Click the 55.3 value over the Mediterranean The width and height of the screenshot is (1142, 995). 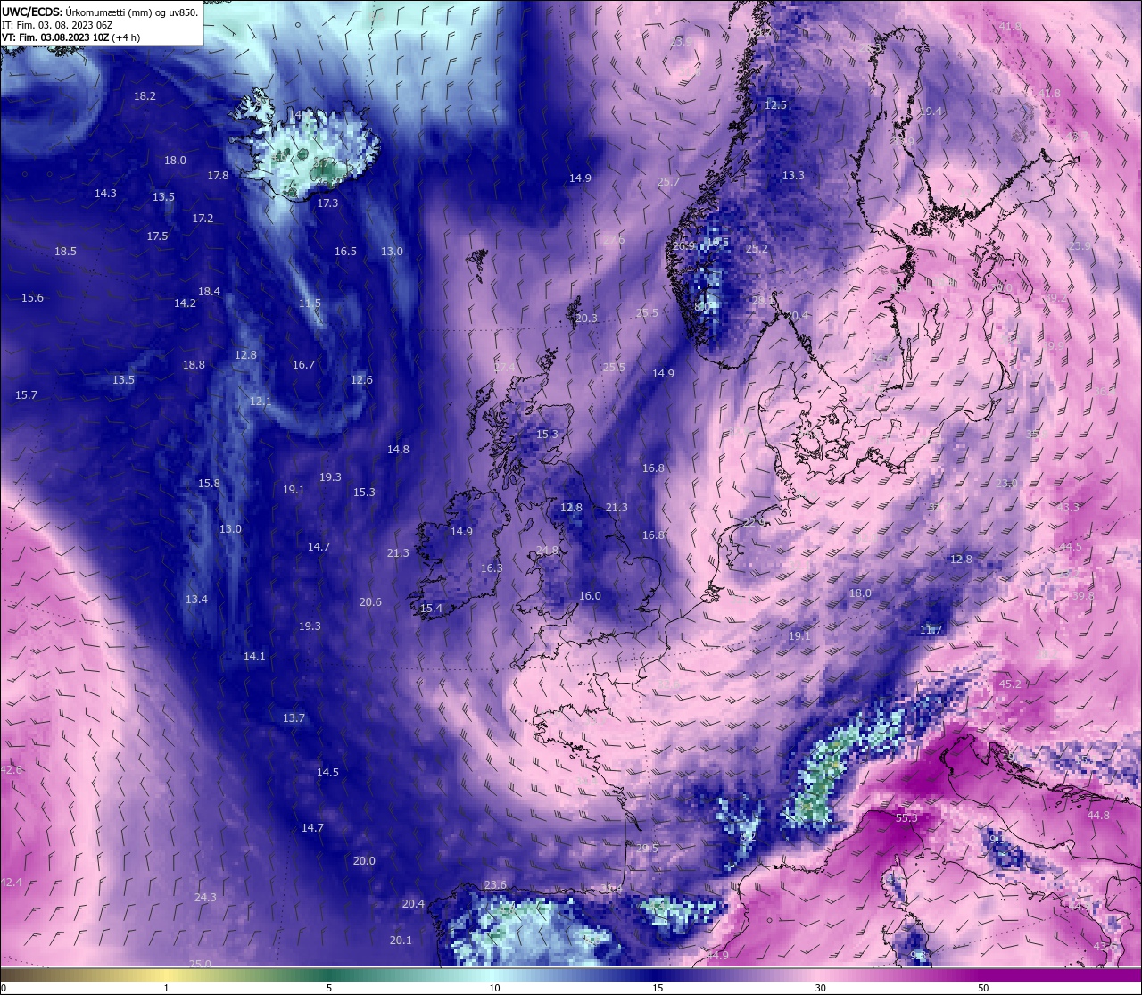point(906,817)
